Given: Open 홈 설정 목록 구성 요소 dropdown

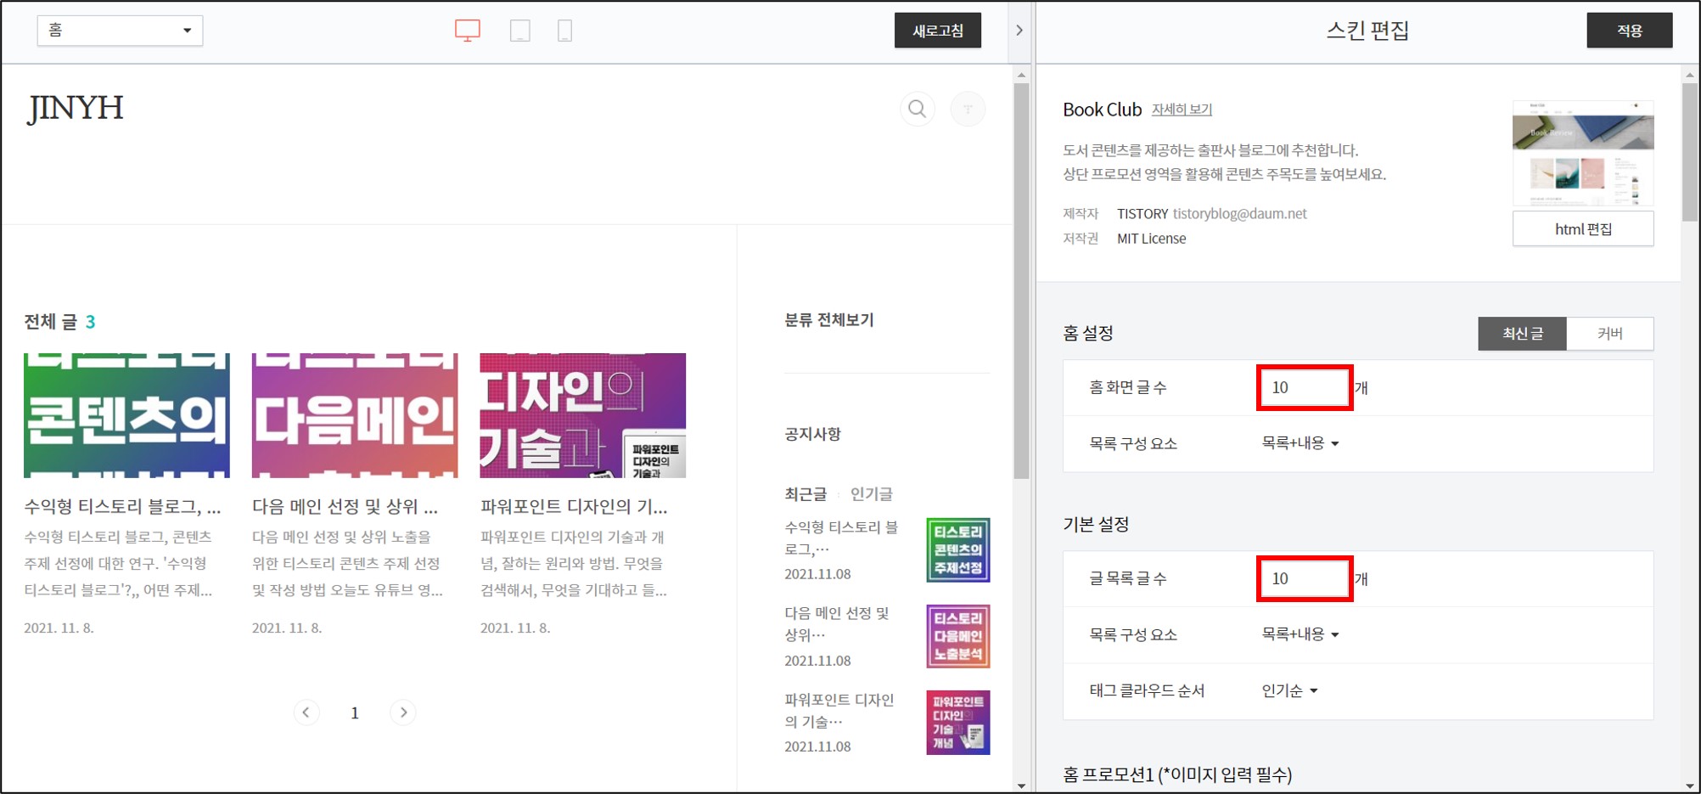Looking at the screenshot, I should 1300,443.
